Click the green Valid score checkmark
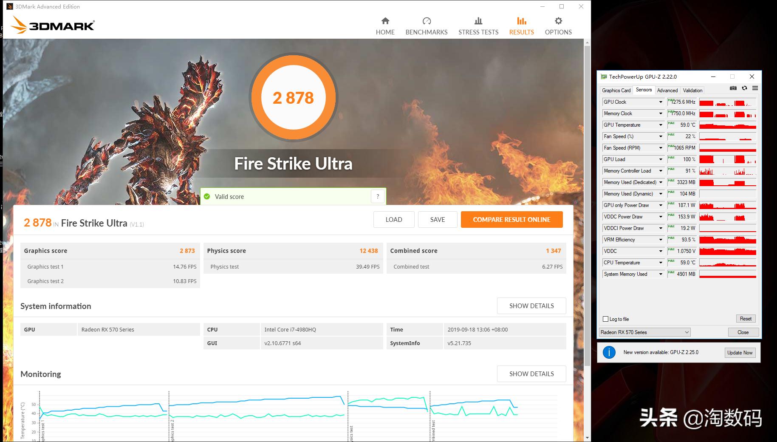Image resolution: width=777 pixels, height=442 pixels. tap(207, 196)
